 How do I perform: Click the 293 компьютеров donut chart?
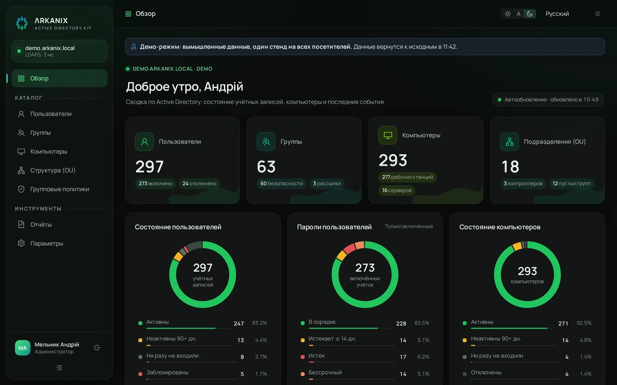pyautogui.click(x=527, y=275)
